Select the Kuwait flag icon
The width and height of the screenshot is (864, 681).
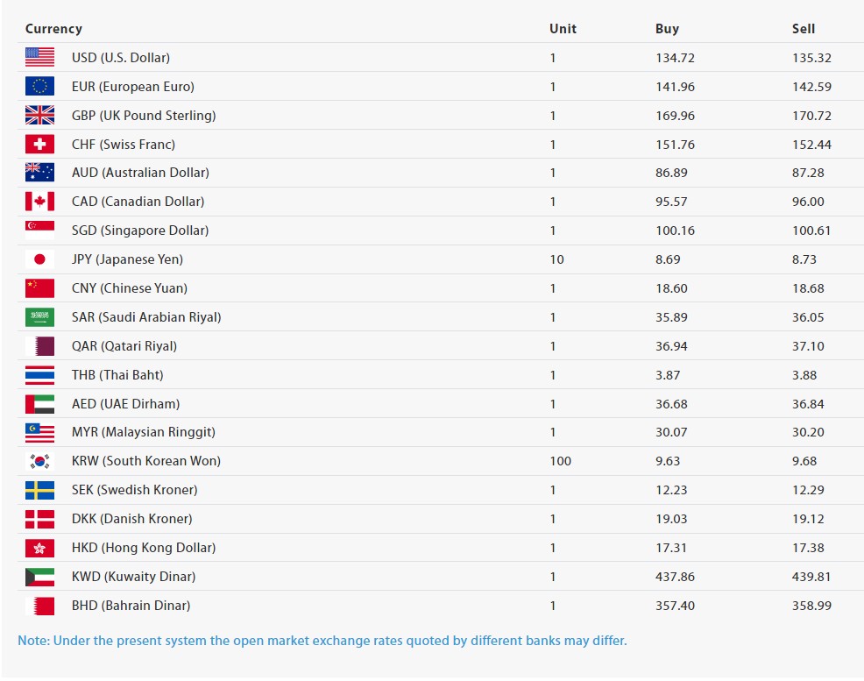(39, 577)
